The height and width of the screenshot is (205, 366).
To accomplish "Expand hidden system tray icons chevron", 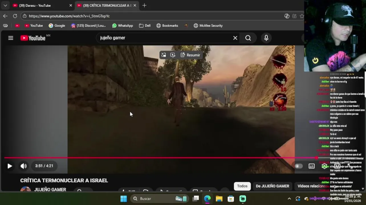I will 289,198.
